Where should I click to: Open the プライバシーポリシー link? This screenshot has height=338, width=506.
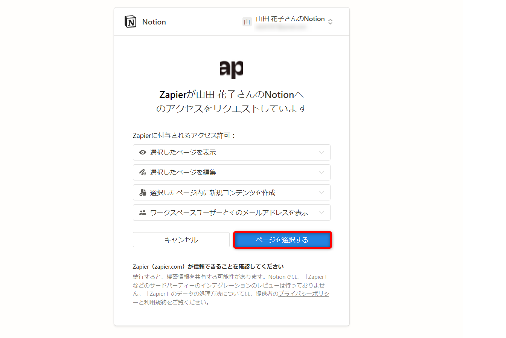tap(303, 294)
